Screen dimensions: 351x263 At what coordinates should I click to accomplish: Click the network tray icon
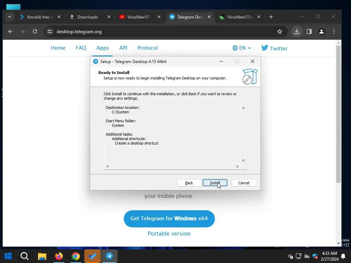click(x=299, y=256)
